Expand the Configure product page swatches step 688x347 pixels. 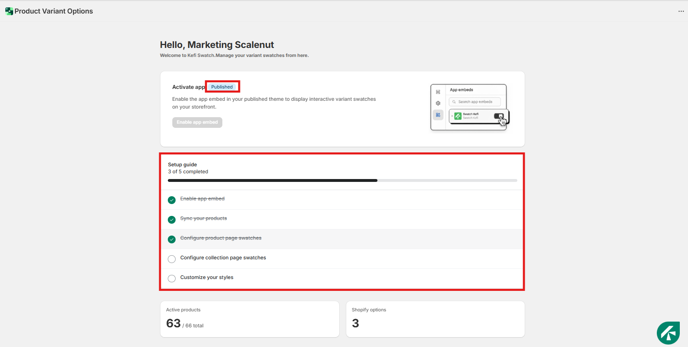pos(221,238)
